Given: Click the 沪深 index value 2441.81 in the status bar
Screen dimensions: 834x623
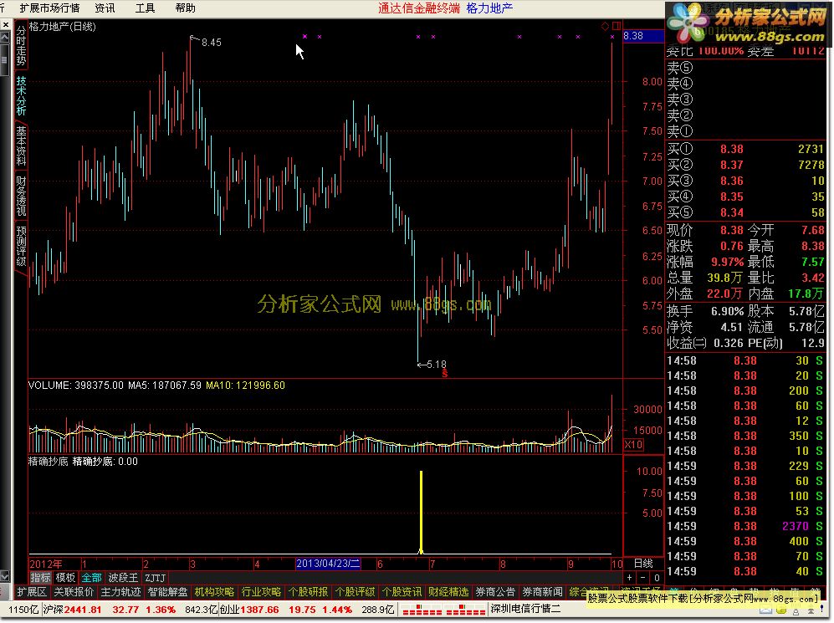Looking at the screenshot, I should [x=83, y=610].
